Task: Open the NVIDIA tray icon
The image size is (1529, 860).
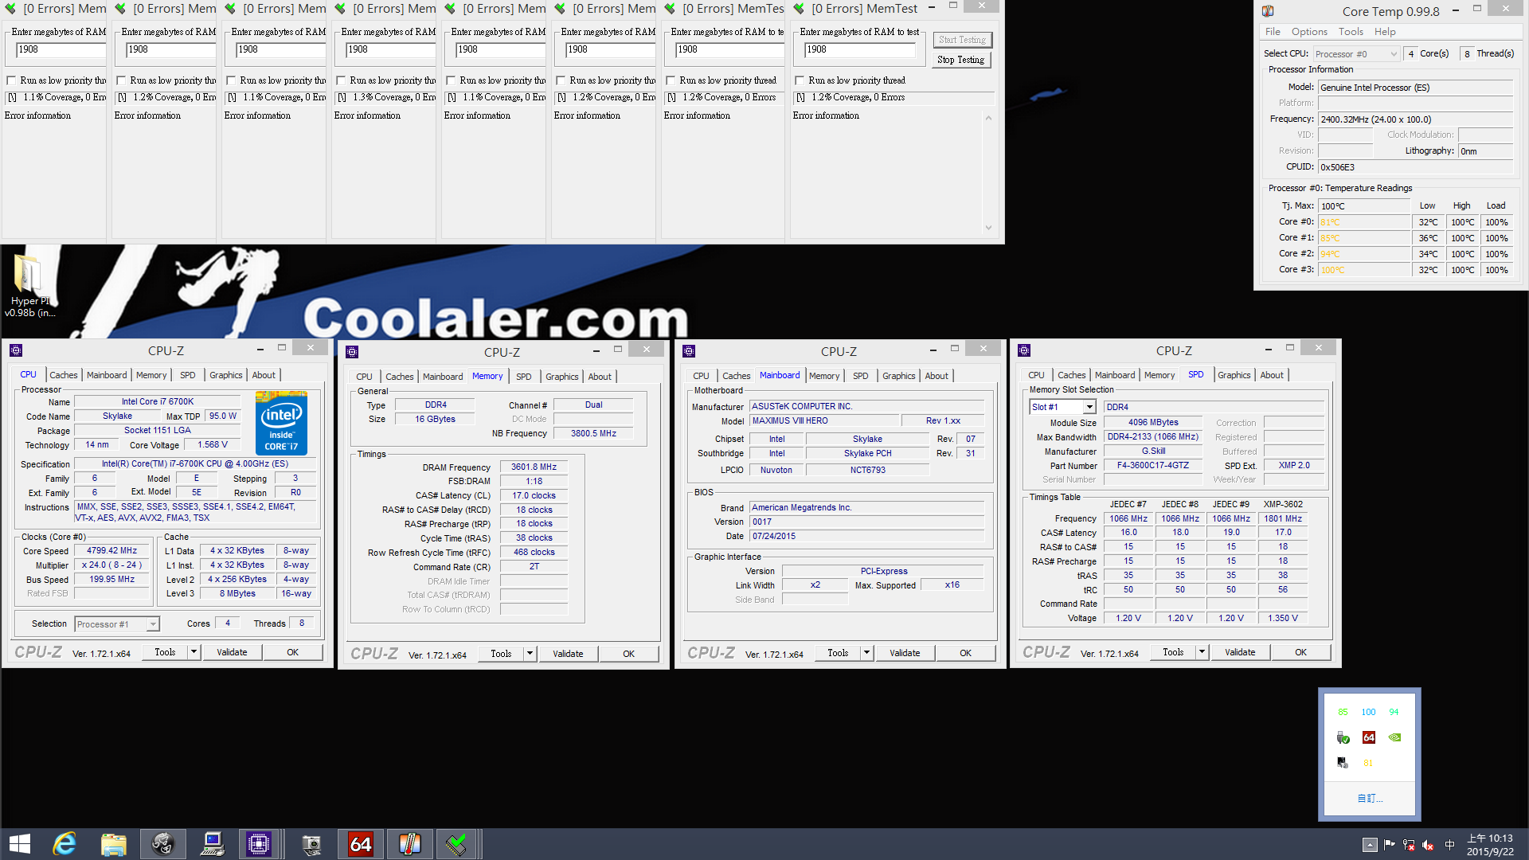Action: pyautogui.click(x=1394, y=737)
